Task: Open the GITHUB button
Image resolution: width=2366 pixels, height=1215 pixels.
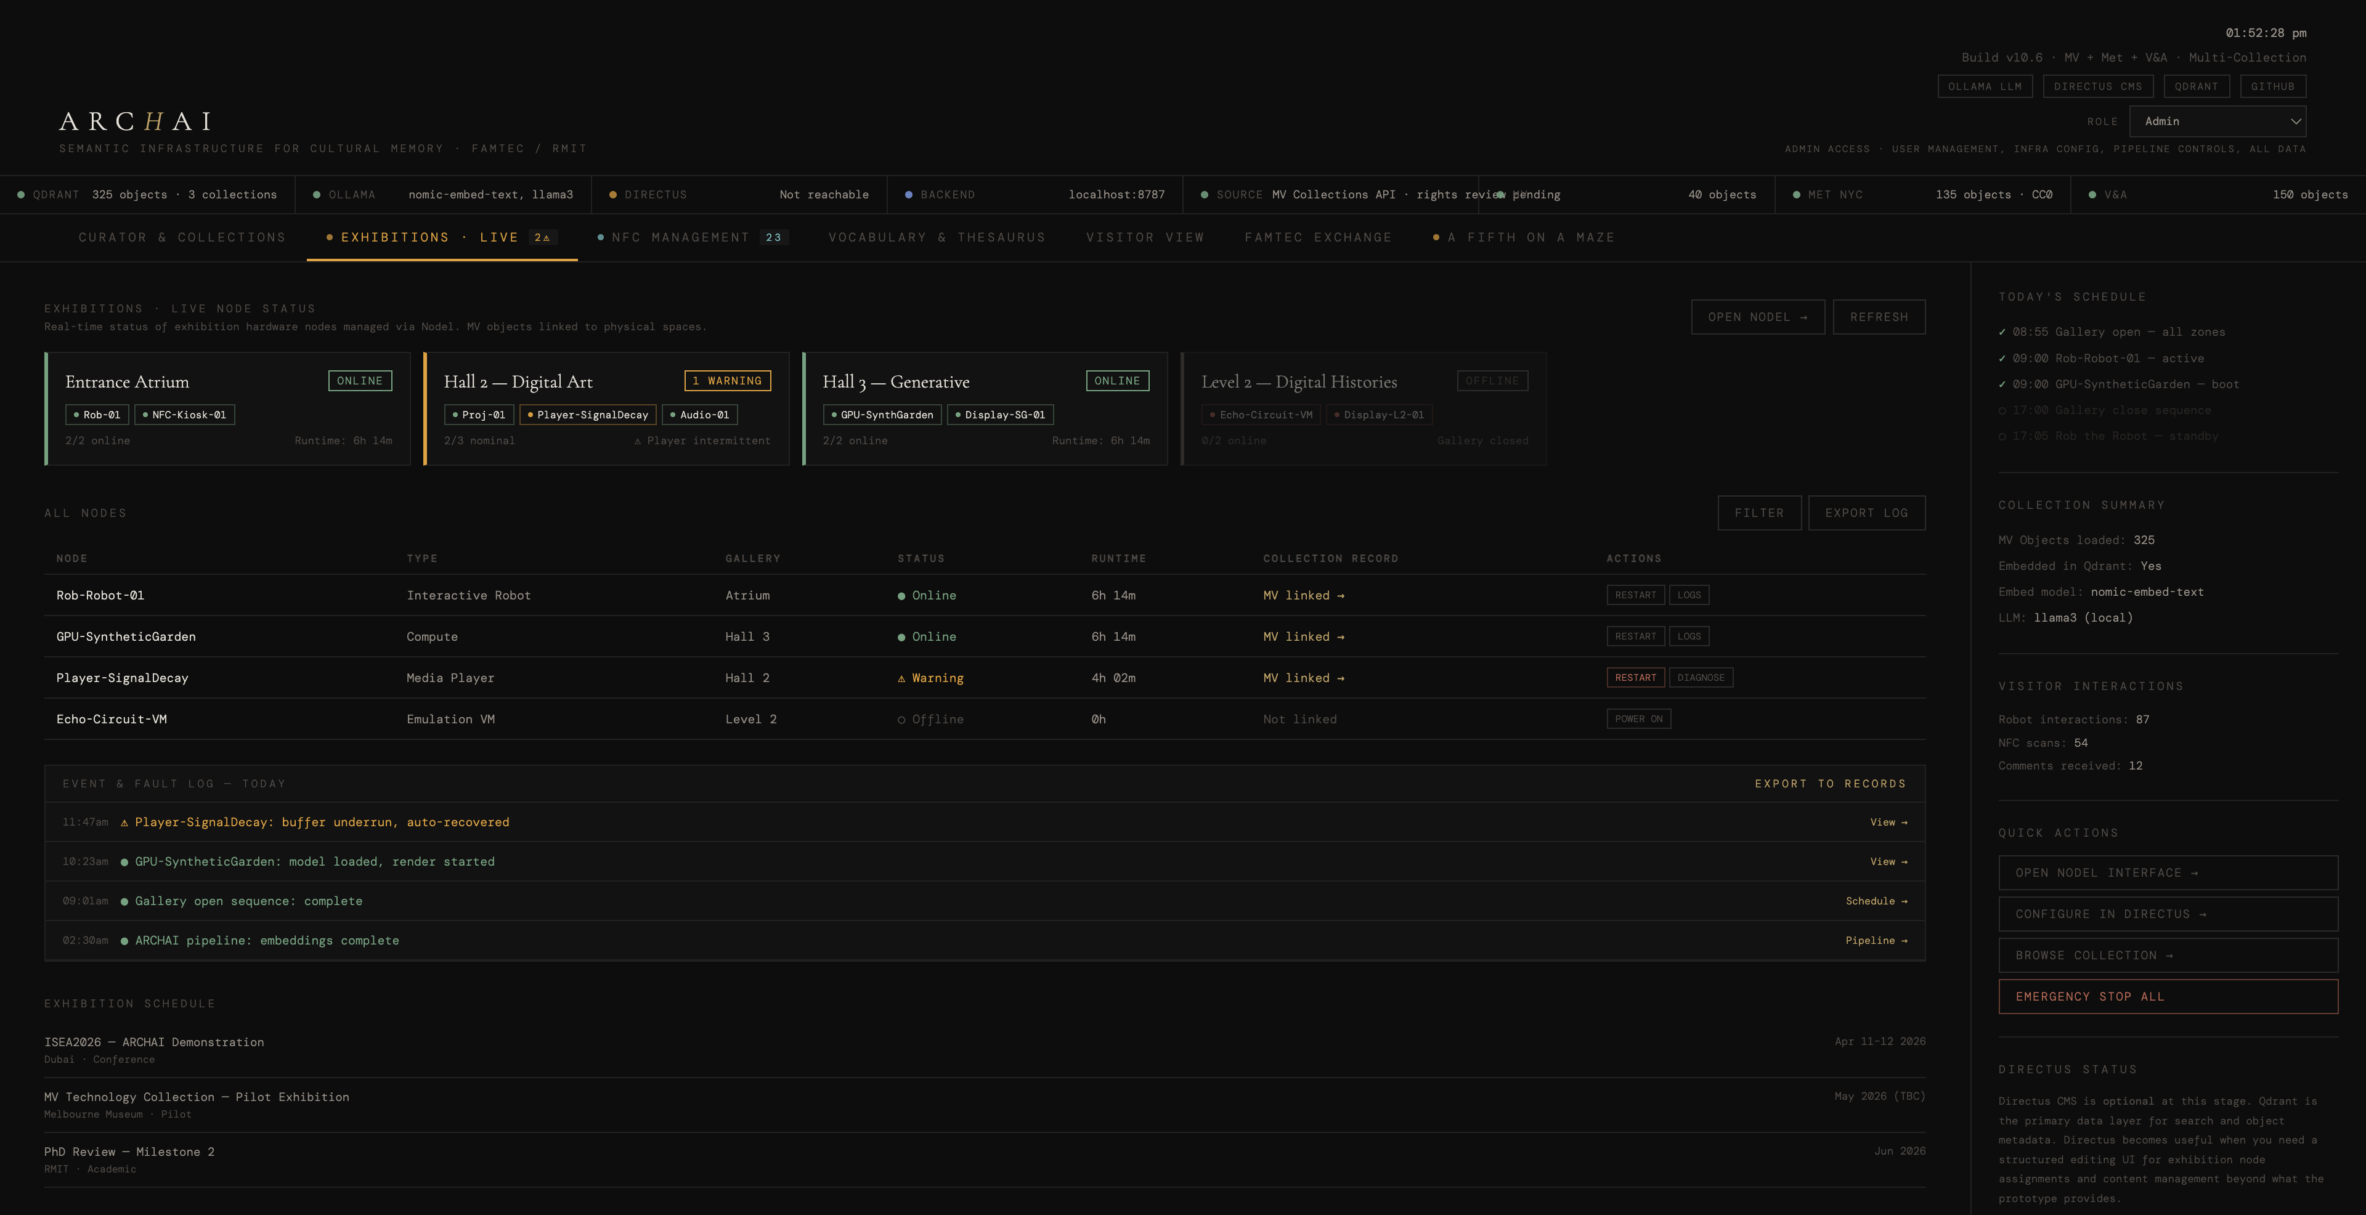Action: (x=2272, y=86)
